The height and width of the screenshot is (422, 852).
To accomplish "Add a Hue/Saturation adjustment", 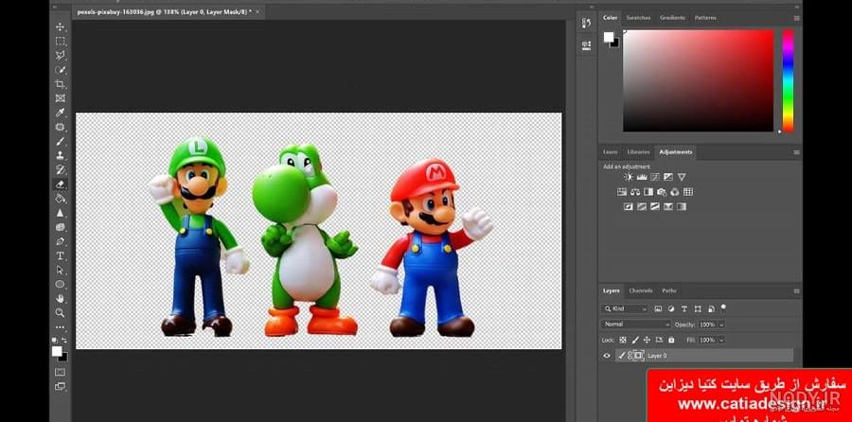I will click(x=622, y=192).
